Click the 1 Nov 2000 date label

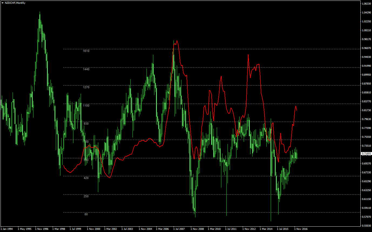click(94, 229)
